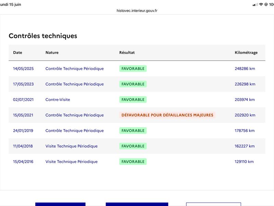Select the Contre-Visite row entry
The height and width of the screenshot is (206, 274).
coord(58,100)
